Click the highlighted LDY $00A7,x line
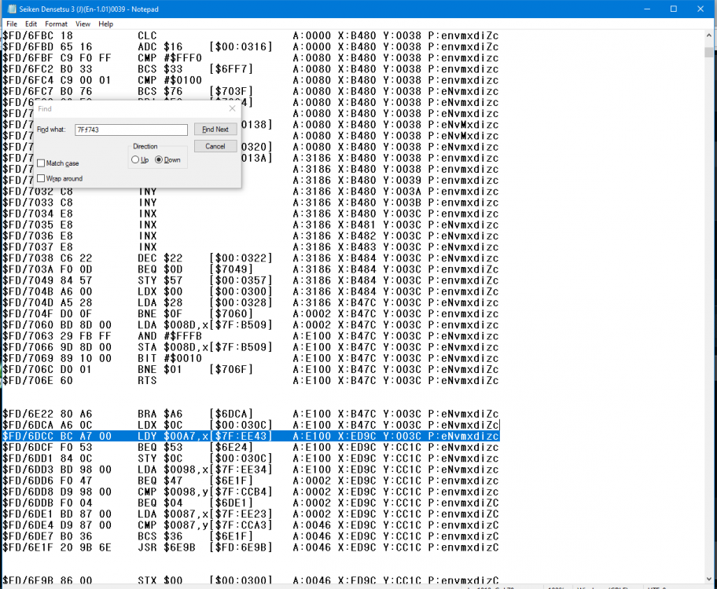The image size is (717, 589). click(251, 436)
